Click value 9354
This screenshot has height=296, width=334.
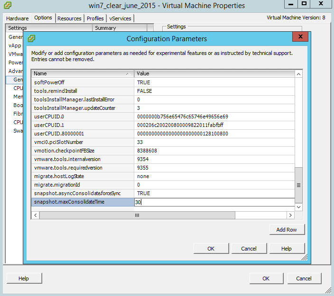coord(143,159)
